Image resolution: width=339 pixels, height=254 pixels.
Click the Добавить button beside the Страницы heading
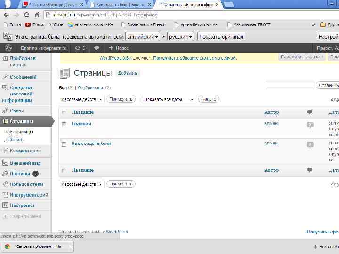128,73
